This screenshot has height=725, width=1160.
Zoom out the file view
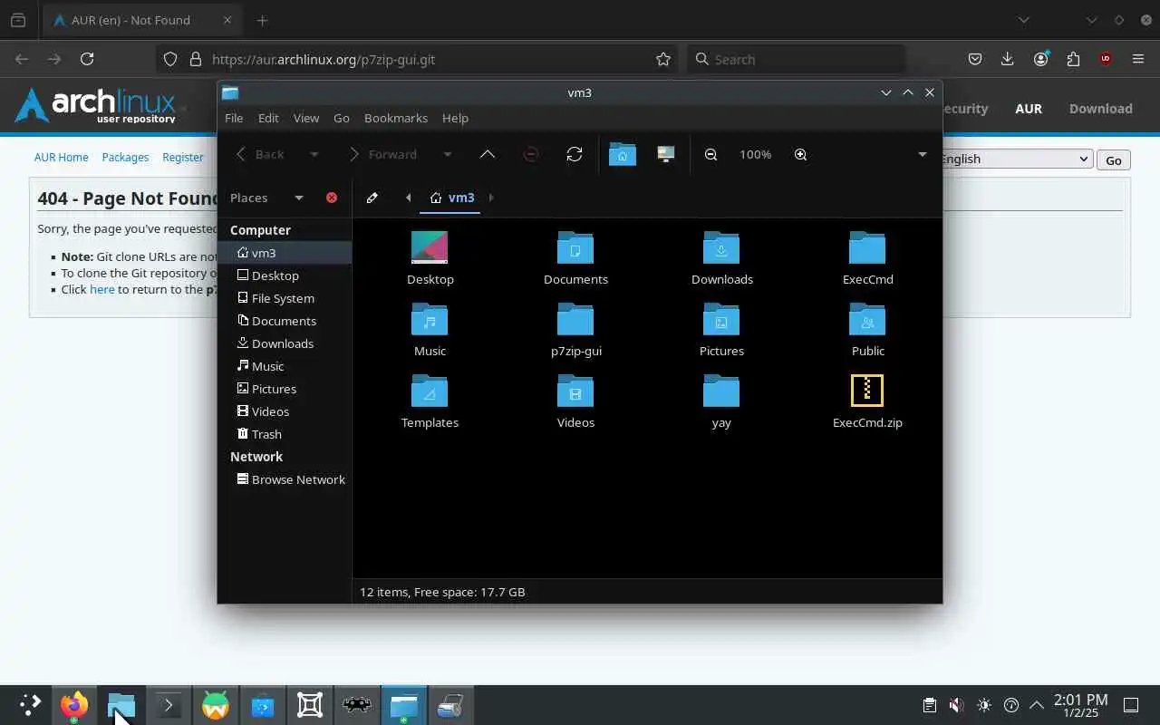(711, 154)
